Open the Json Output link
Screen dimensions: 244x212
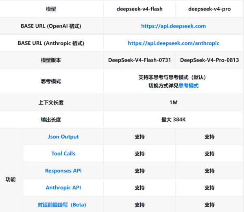(x=63, y=137)
